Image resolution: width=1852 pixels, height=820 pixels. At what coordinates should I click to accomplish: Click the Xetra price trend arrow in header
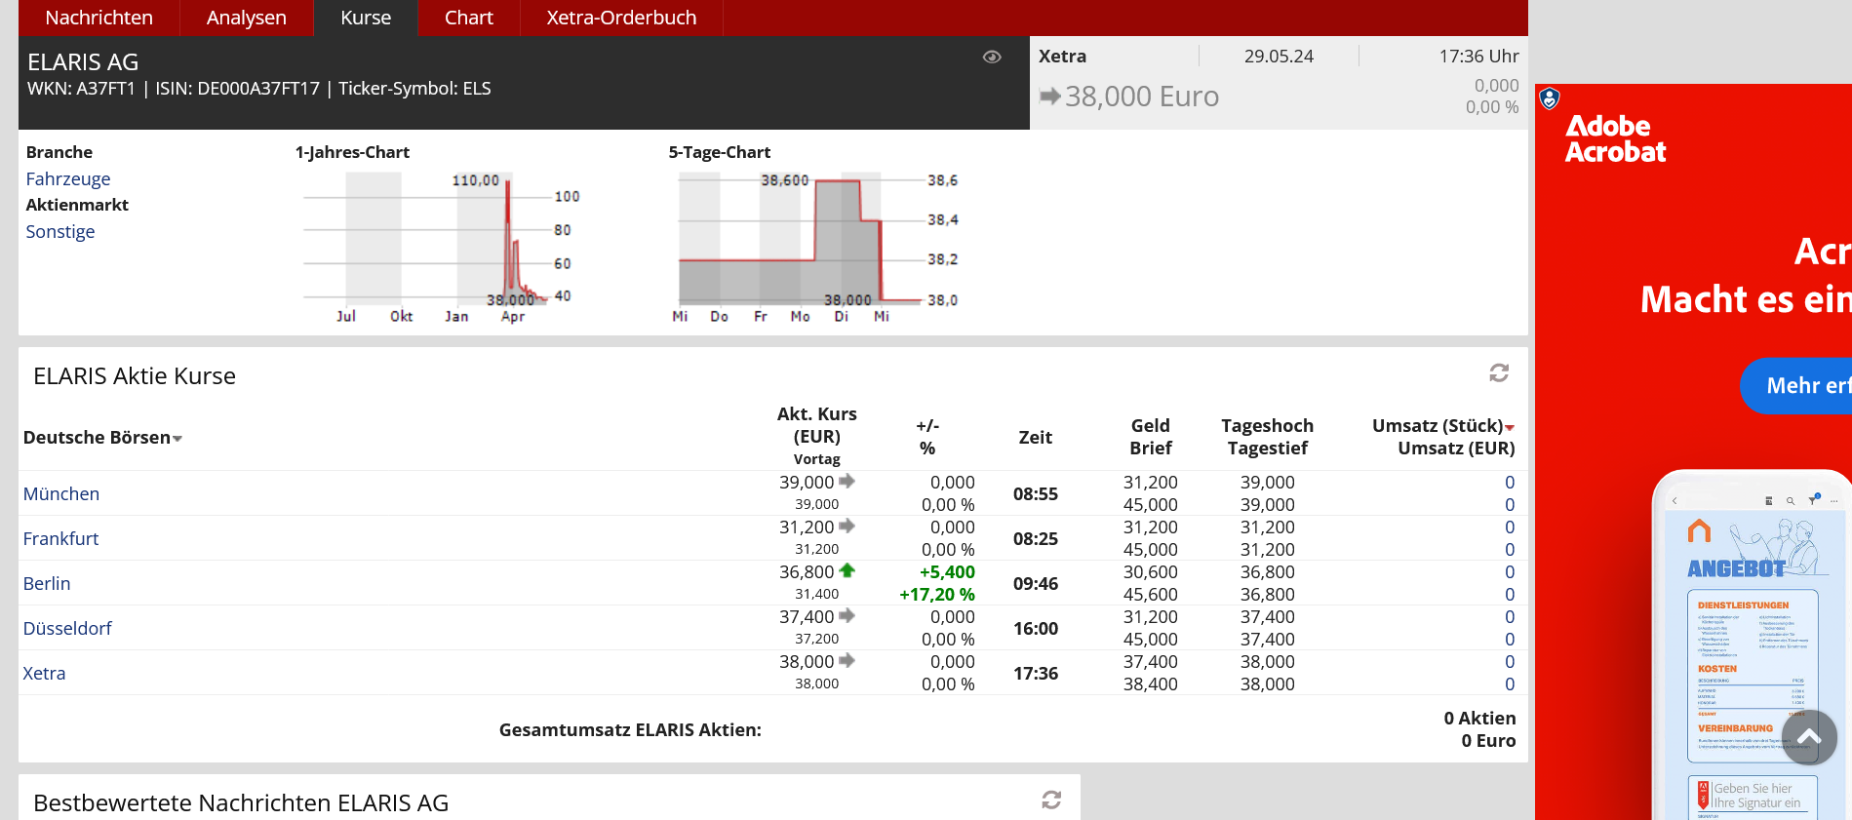pyautogui.click(x=1050, y=97)
